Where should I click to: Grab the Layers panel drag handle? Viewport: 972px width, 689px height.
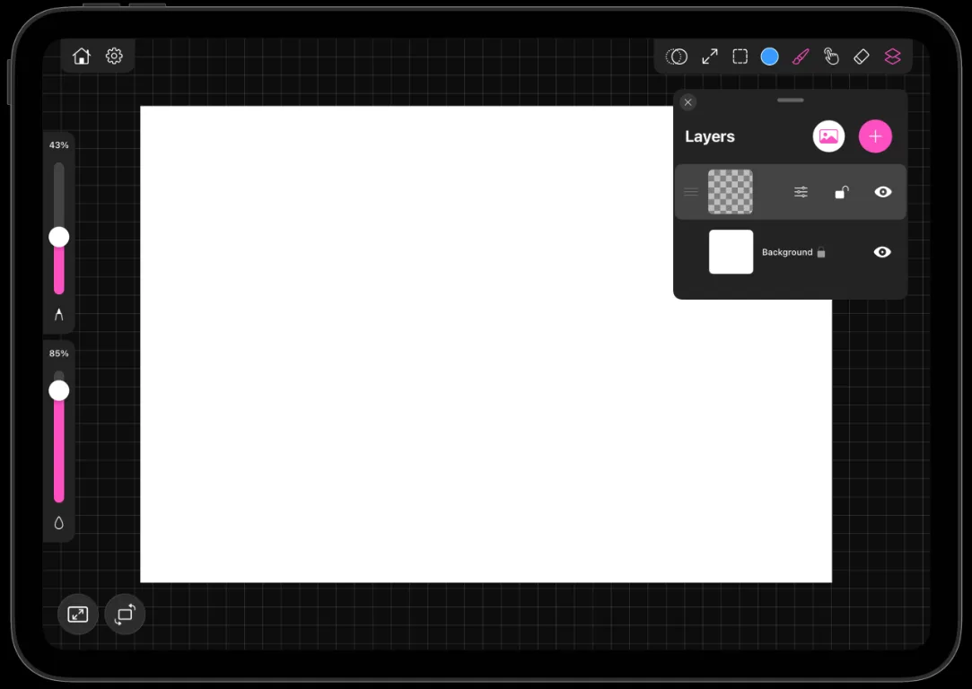pos(791,100)
